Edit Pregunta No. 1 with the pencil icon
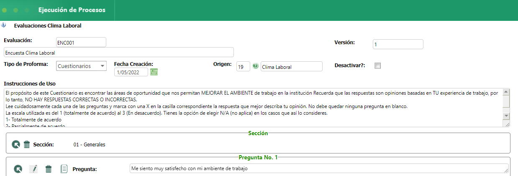This screenshot has width=518, height=176. 33,169
